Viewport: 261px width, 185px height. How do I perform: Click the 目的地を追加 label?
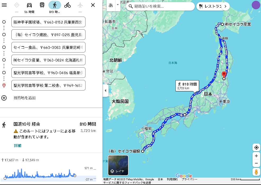click(25, 98)
